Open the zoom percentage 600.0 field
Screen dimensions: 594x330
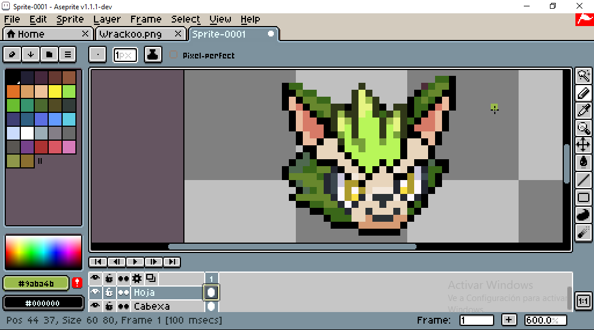click(545, 320)
